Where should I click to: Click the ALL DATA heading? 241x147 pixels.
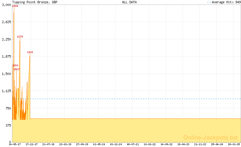[129, 2]
